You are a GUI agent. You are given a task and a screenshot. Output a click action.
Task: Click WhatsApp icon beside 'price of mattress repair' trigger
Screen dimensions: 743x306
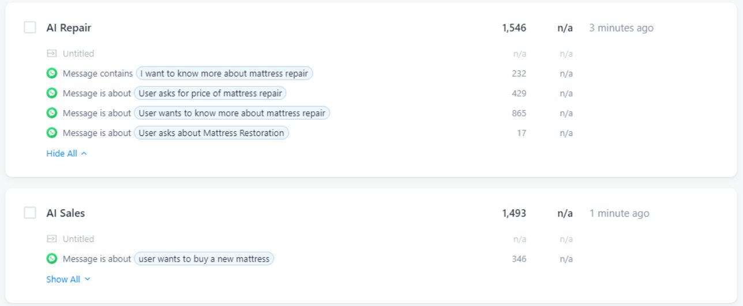[x=52, y=93]
